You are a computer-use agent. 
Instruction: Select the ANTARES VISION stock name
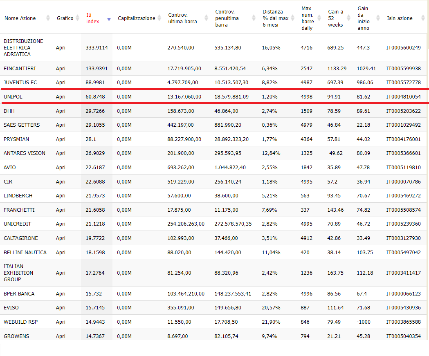(25, 153)
